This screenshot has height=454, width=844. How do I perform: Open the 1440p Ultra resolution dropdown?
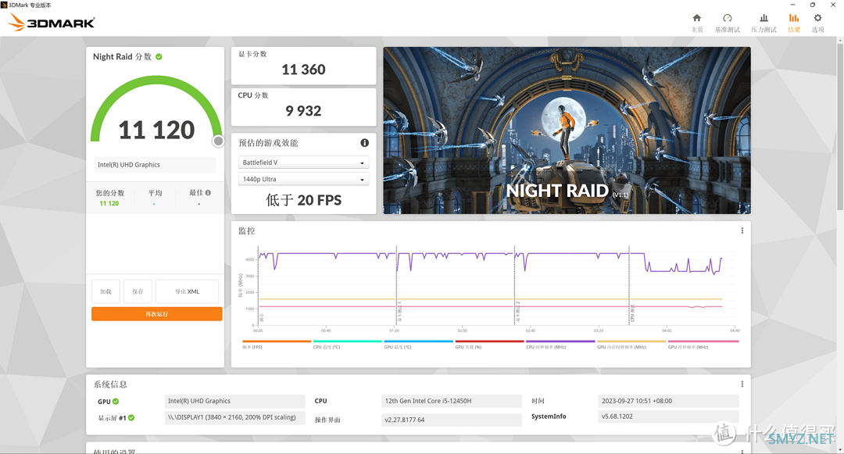303,179
